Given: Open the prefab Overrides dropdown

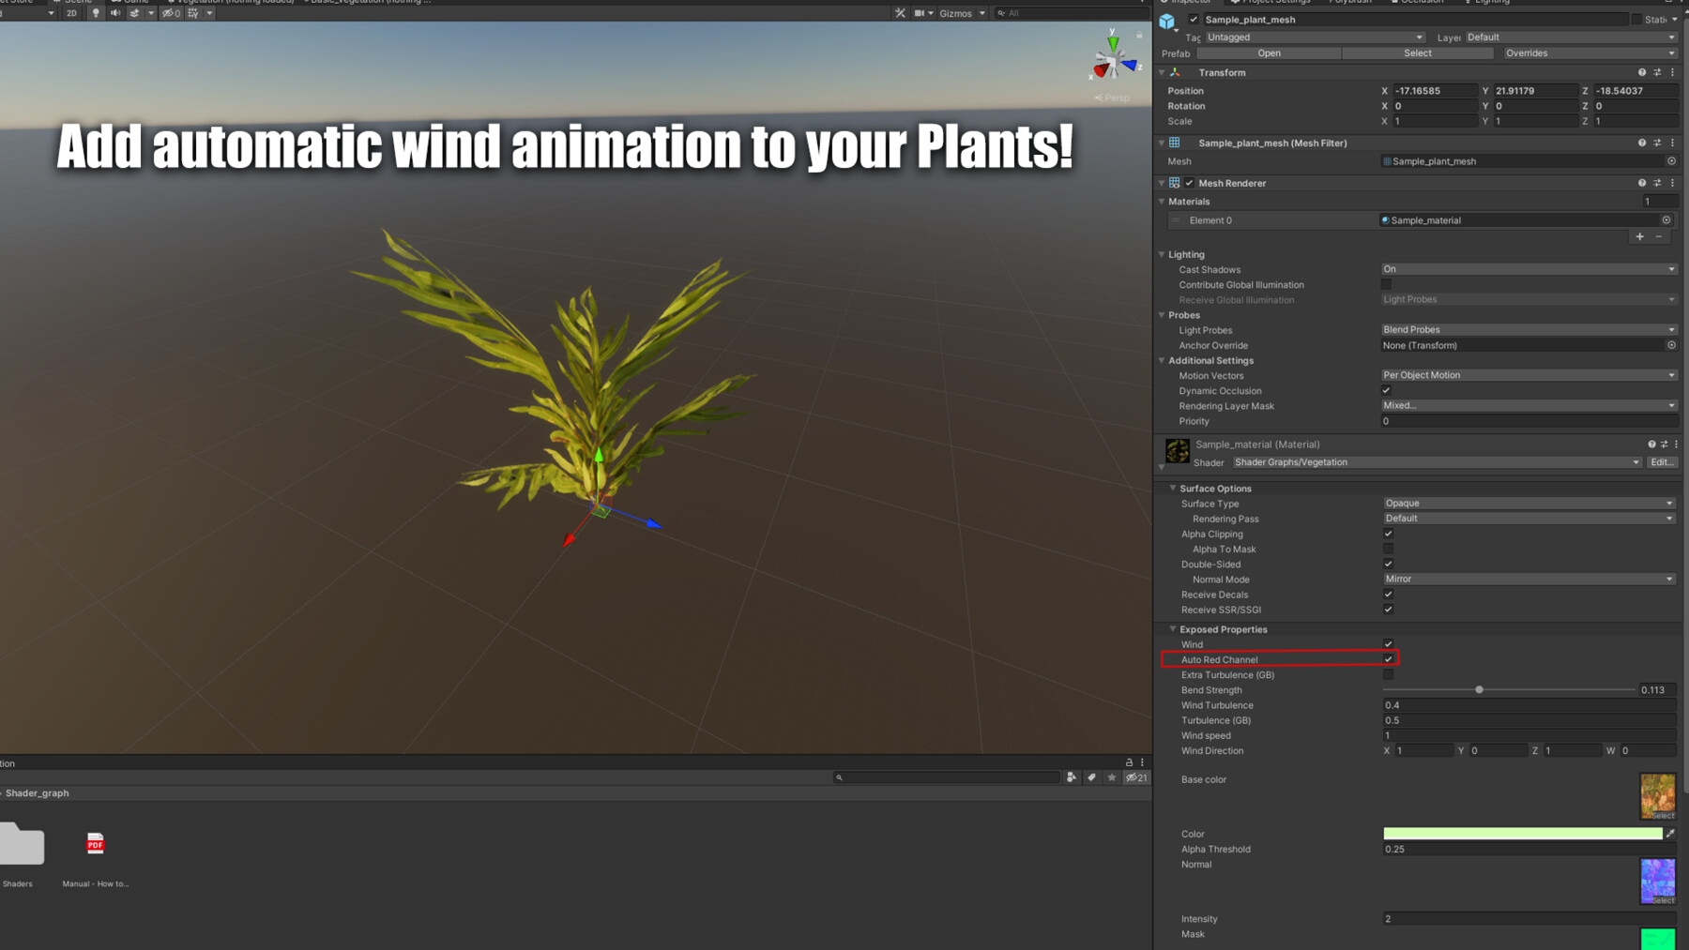Looking at the screenshot, I should tap(1590, 53).
